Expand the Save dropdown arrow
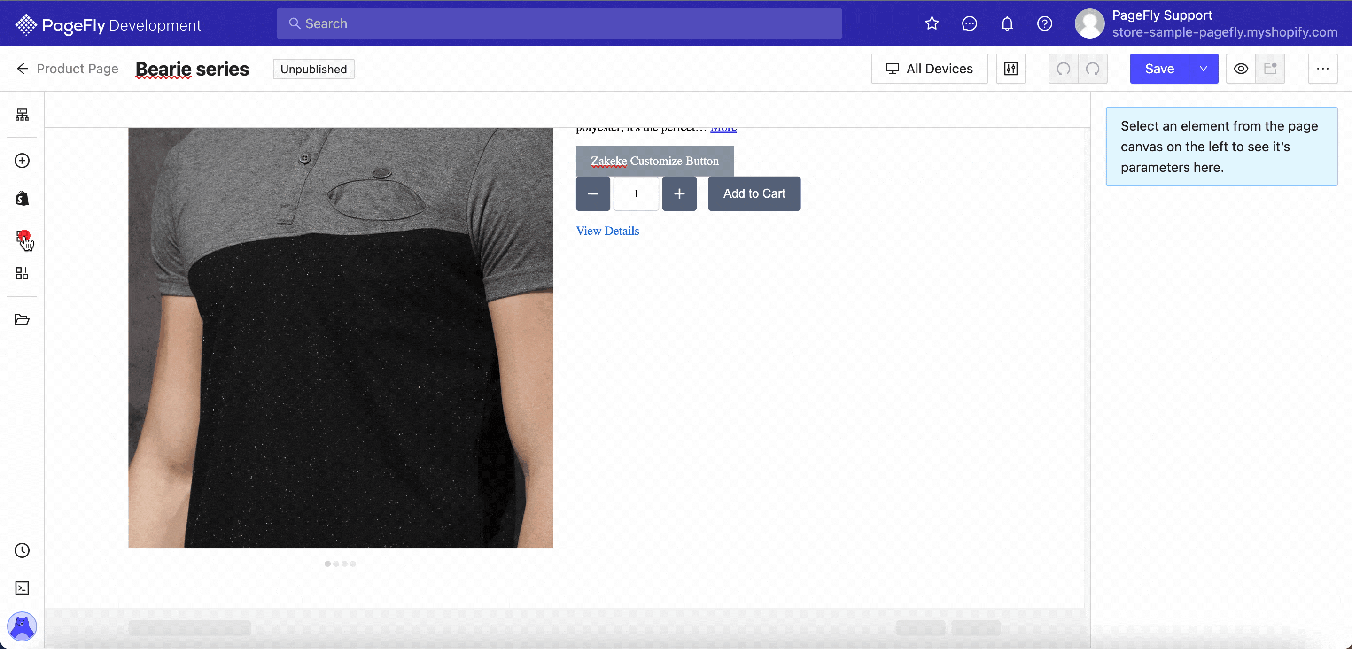 click(x=1204, y=69)
